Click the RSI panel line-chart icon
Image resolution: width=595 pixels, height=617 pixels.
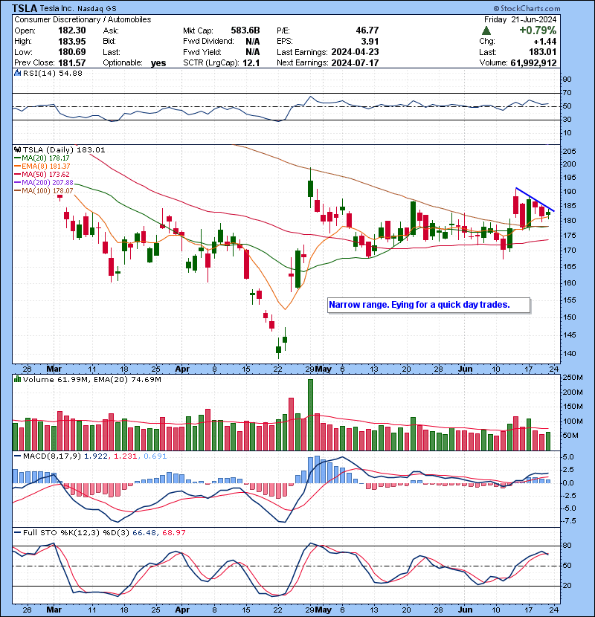17,73
